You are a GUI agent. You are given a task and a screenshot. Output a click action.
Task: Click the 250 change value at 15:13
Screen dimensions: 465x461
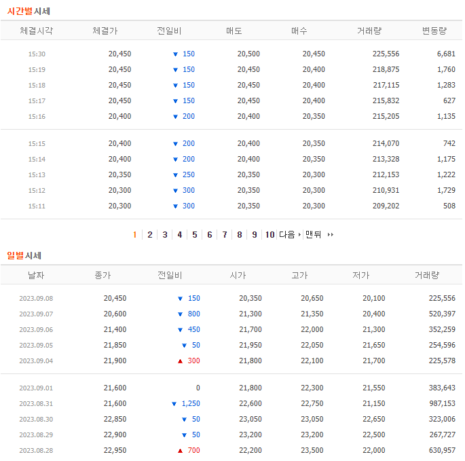tap(189, 174)
